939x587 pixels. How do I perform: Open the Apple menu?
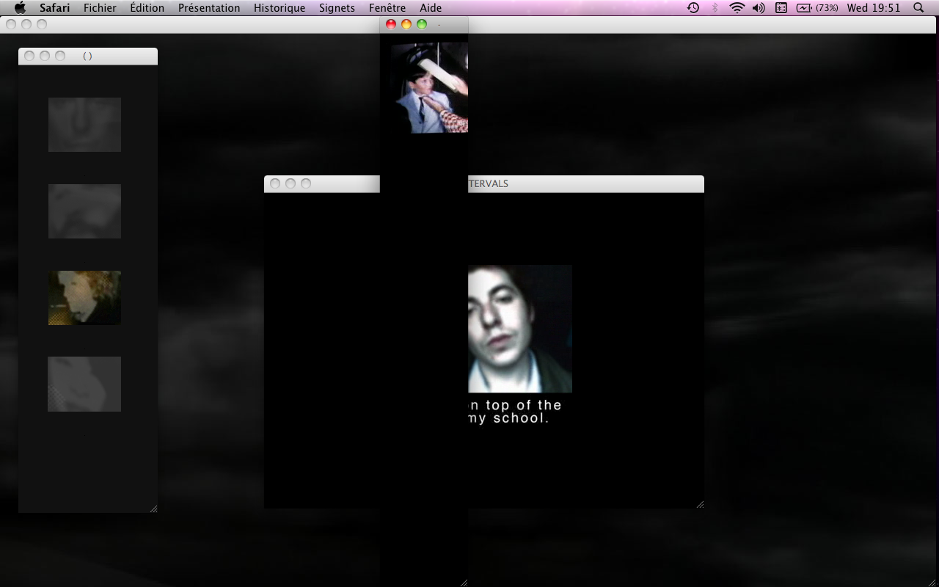pyautogui.click(x=20, y=8)
